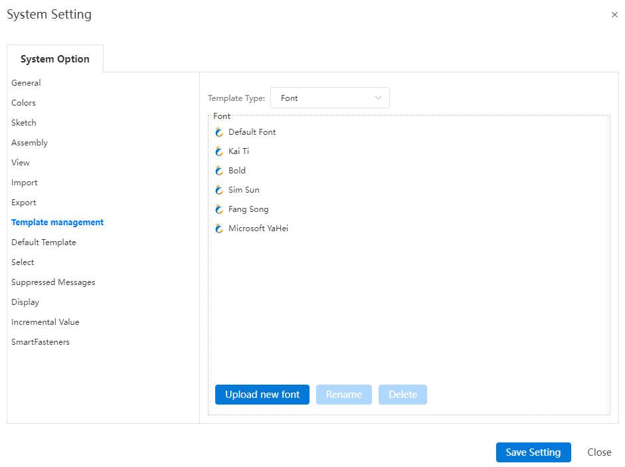Open the Assembly settings section

coord(29,143)
